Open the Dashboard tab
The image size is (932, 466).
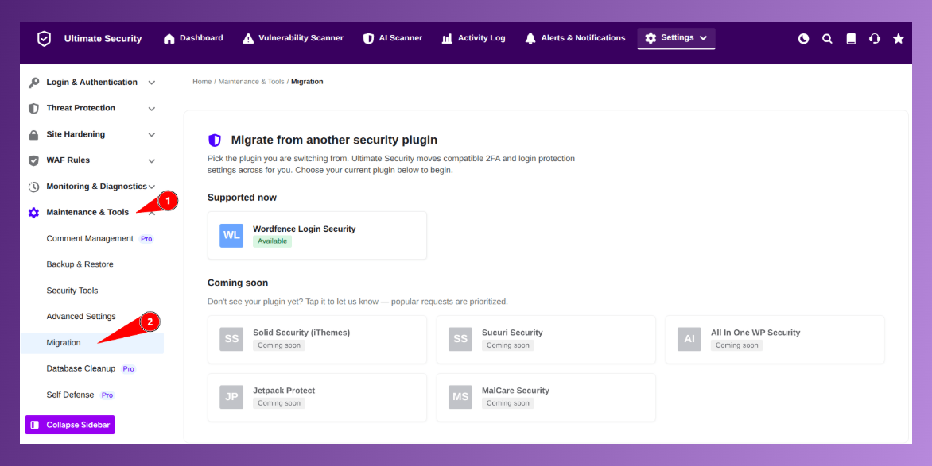point(194,39)
